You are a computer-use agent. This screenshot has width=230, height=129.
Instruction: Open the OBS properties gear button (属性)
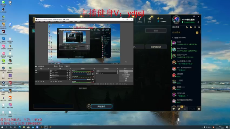pyautogui.click(x=56, y=66)
